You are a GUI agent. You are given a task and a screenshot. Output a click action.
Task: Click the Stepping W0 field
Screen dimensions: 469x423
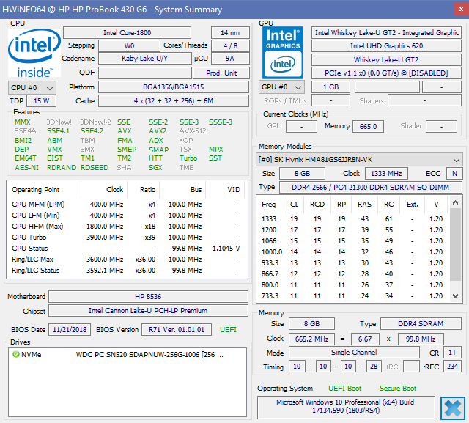click(129, 45)
